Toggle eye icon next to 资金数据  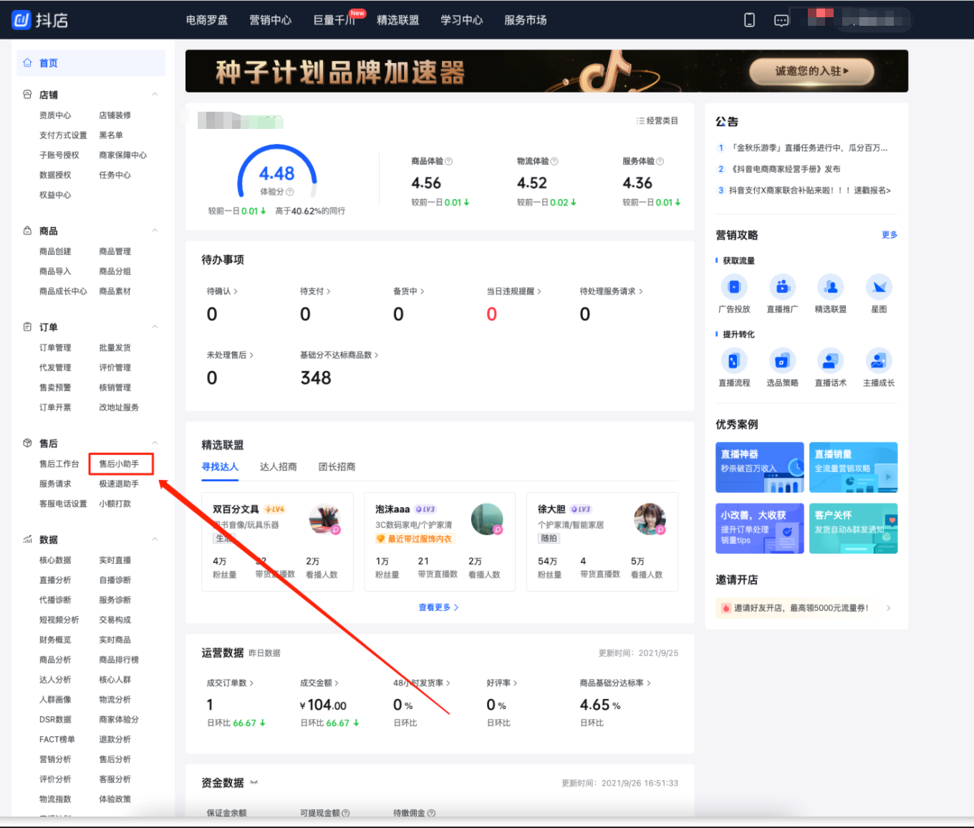point(254,783)
